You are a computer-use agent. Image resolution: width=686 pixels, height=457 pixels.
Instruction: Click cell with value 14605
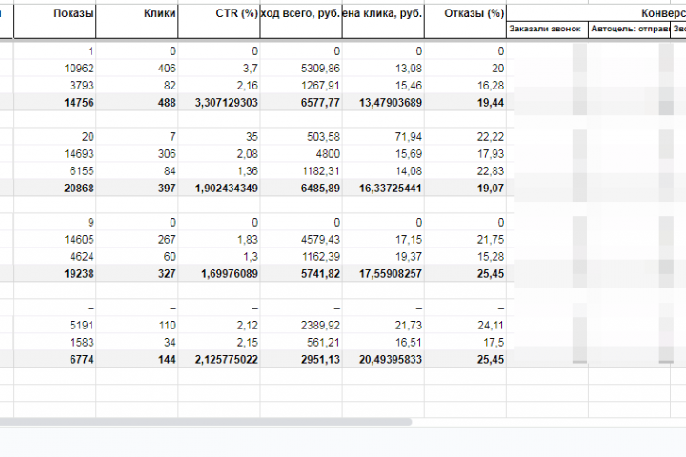point(54,240)
